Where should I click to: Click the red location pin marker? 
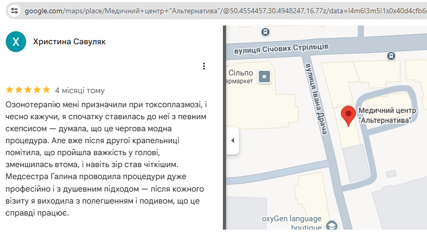(348, 115)
